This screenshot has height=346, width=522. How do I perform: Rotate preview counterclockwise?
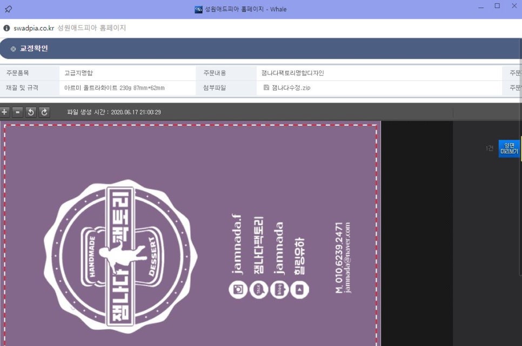coord(31,112)
